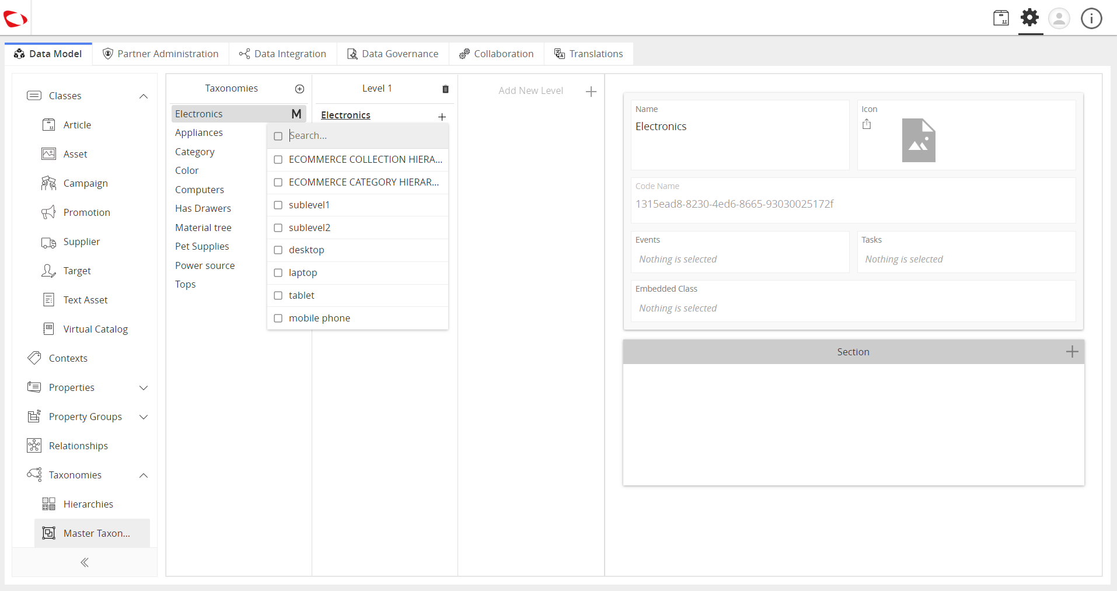Add new level using plus icon
The image size is (1117, 591).
coord(591,92)
